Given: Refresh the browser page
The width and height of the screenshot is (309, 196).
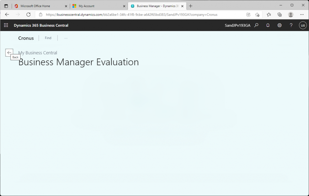Looking at the screenshot, I should click(x=28, y=14).
